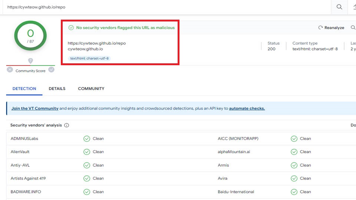The image size is (356, 200).
Task: Click the No security vendors flagged message
Action: pyautogui.click(x=125, y=28)
